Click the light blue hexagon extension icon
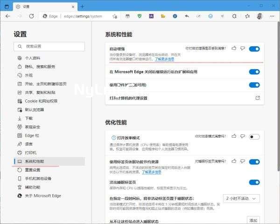Screen dimensions: 280x224 coord(210,16)
